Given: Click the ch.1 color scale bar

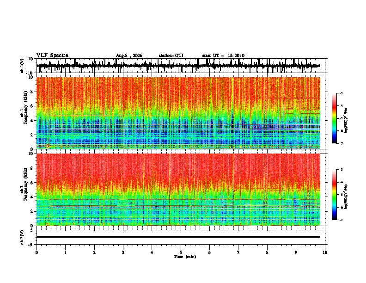Looking at the screenshot, I should (x=335, y=118).
